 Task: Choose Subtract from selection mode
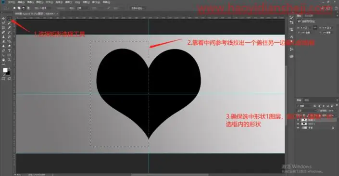pos(24,8)
